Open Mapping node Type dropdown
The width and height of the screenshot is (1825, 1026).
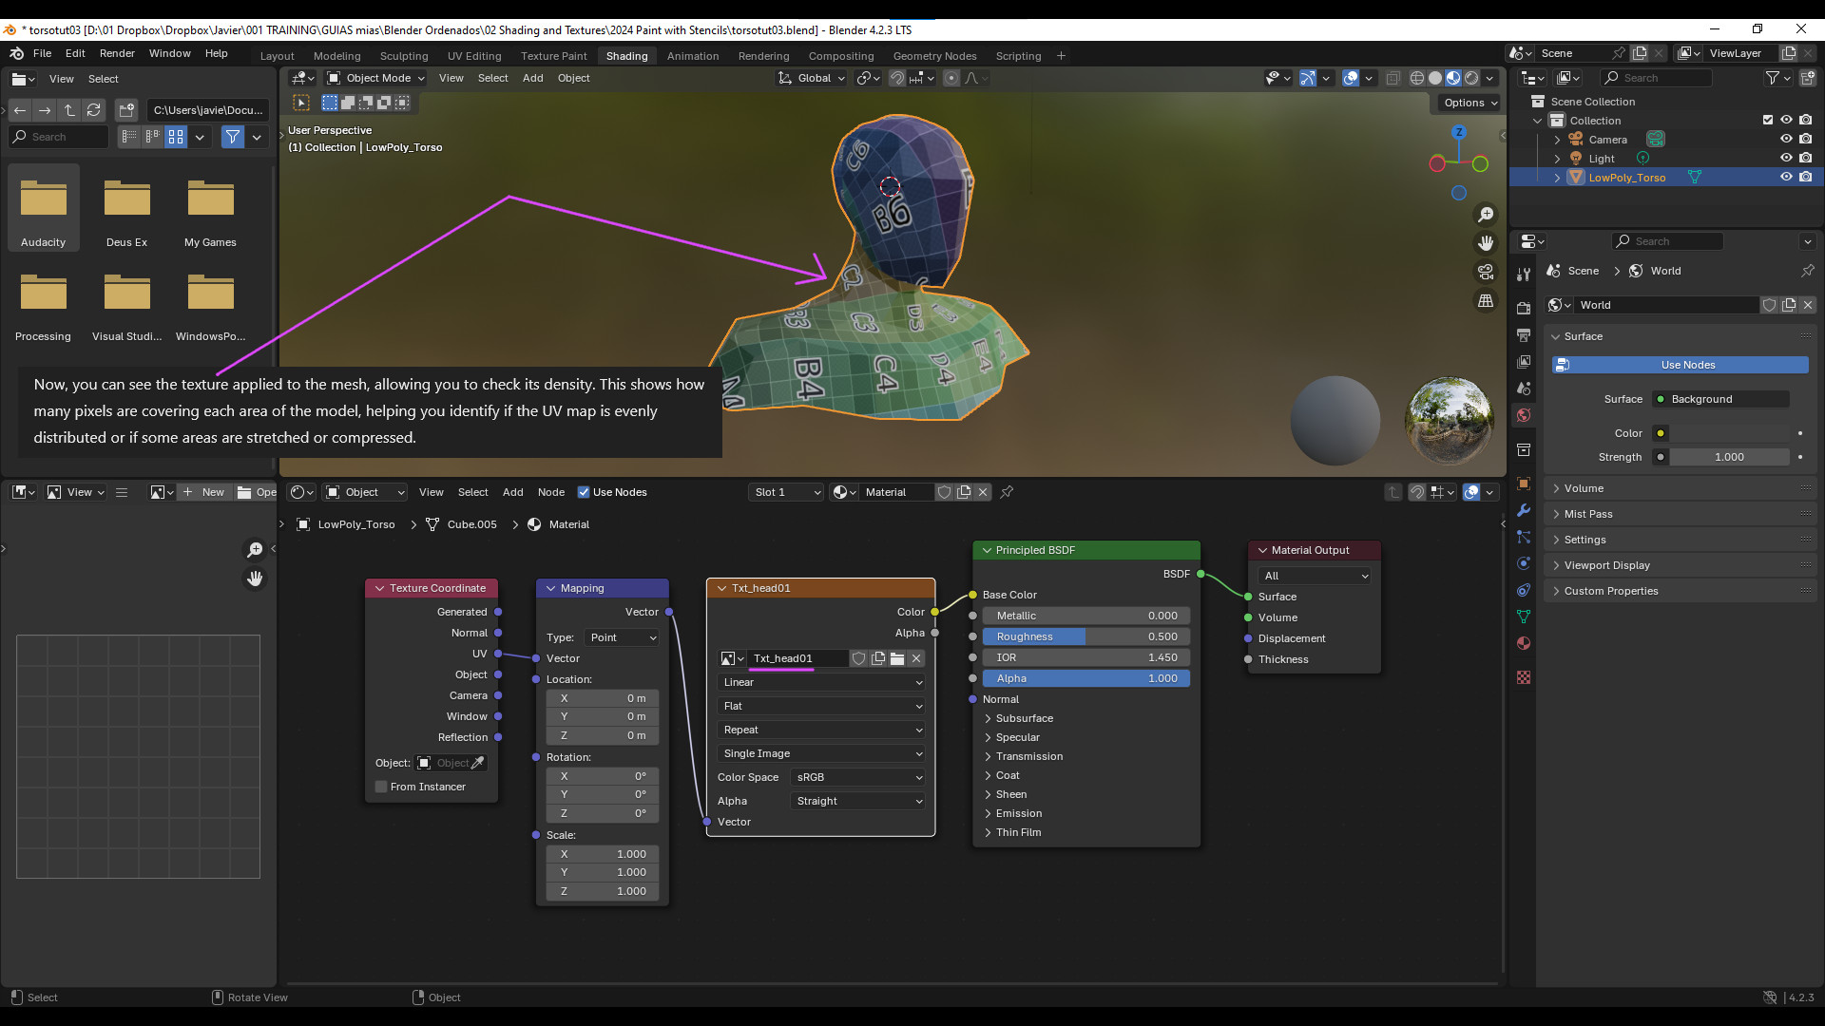pyautogui.click(x=622, y=637)
